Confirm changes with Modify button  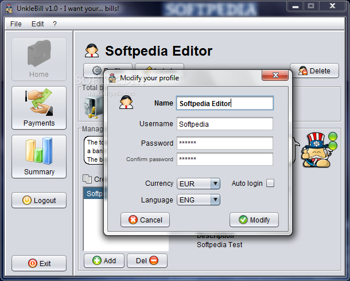[254, 220]
